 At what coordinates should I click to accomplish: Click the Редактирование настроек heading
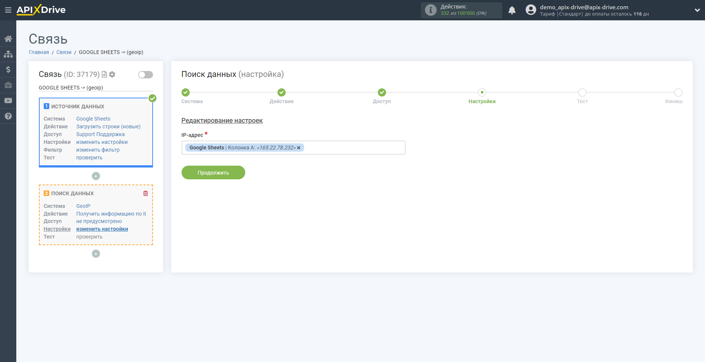222,121
